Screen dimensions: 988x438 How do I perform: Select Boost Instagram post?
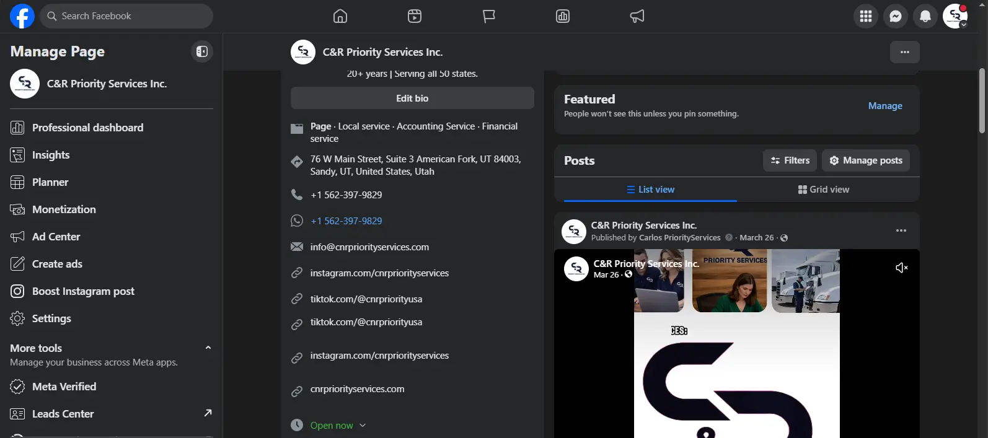click(x=112, y=291)
